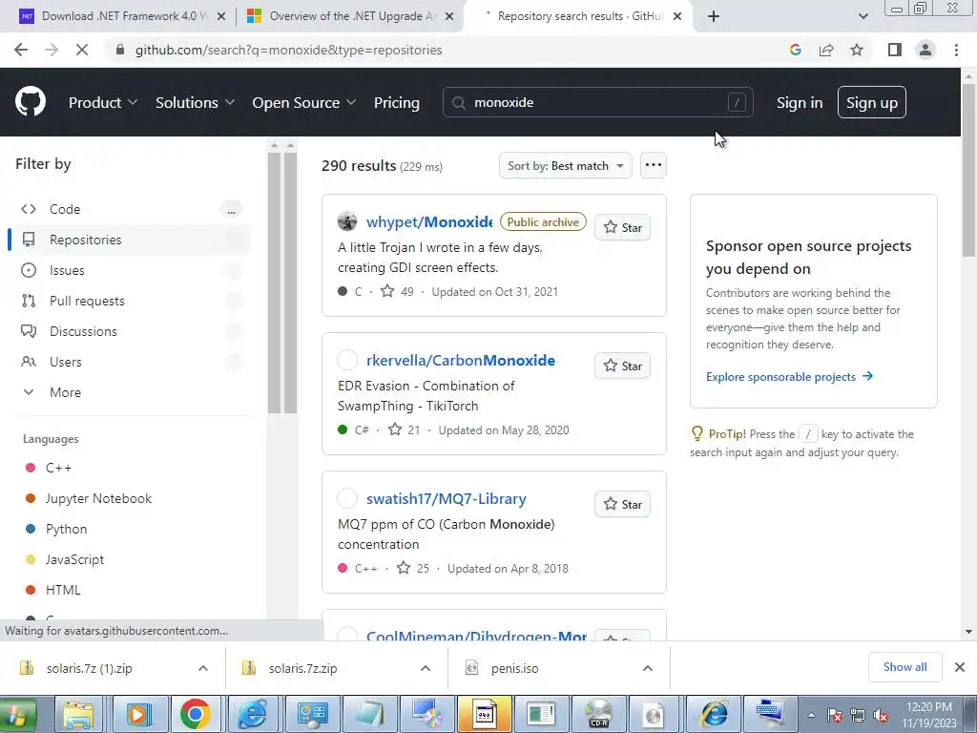Expand the Solutions menu

tap(195, 103)
